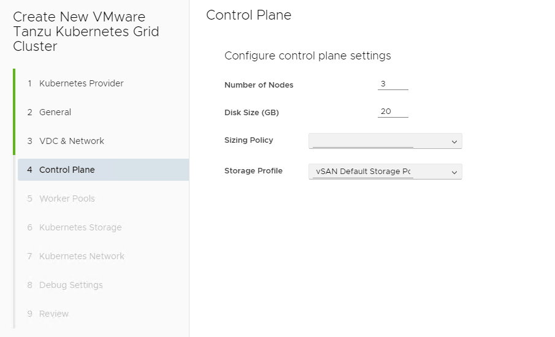Go to the Kubernetes Provider step
This screenshot has width=555, height=337.
(81, 83)
